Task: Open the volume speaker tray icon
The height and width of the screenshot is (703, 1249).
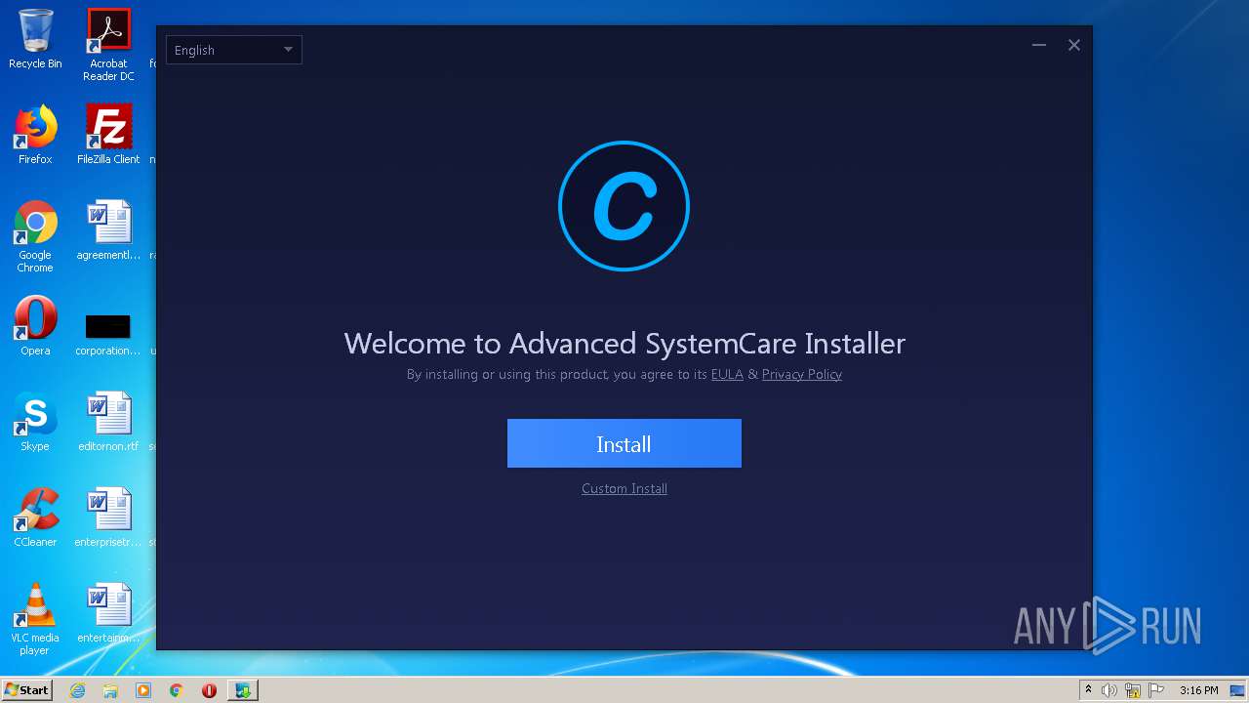Action: click(1109, 690)
